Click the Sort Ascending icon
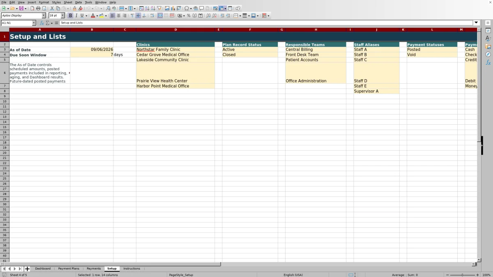Image resolution: width=493 pixels, height=277 pixels. (147, 8)
